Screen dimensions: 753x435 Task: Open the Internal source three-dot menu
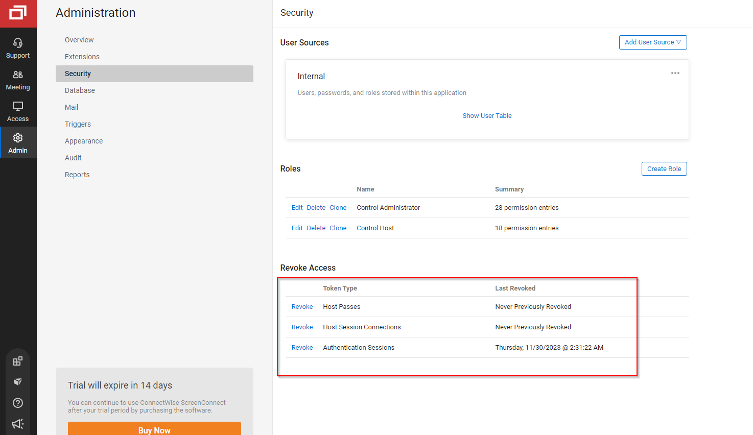point(675,73)
